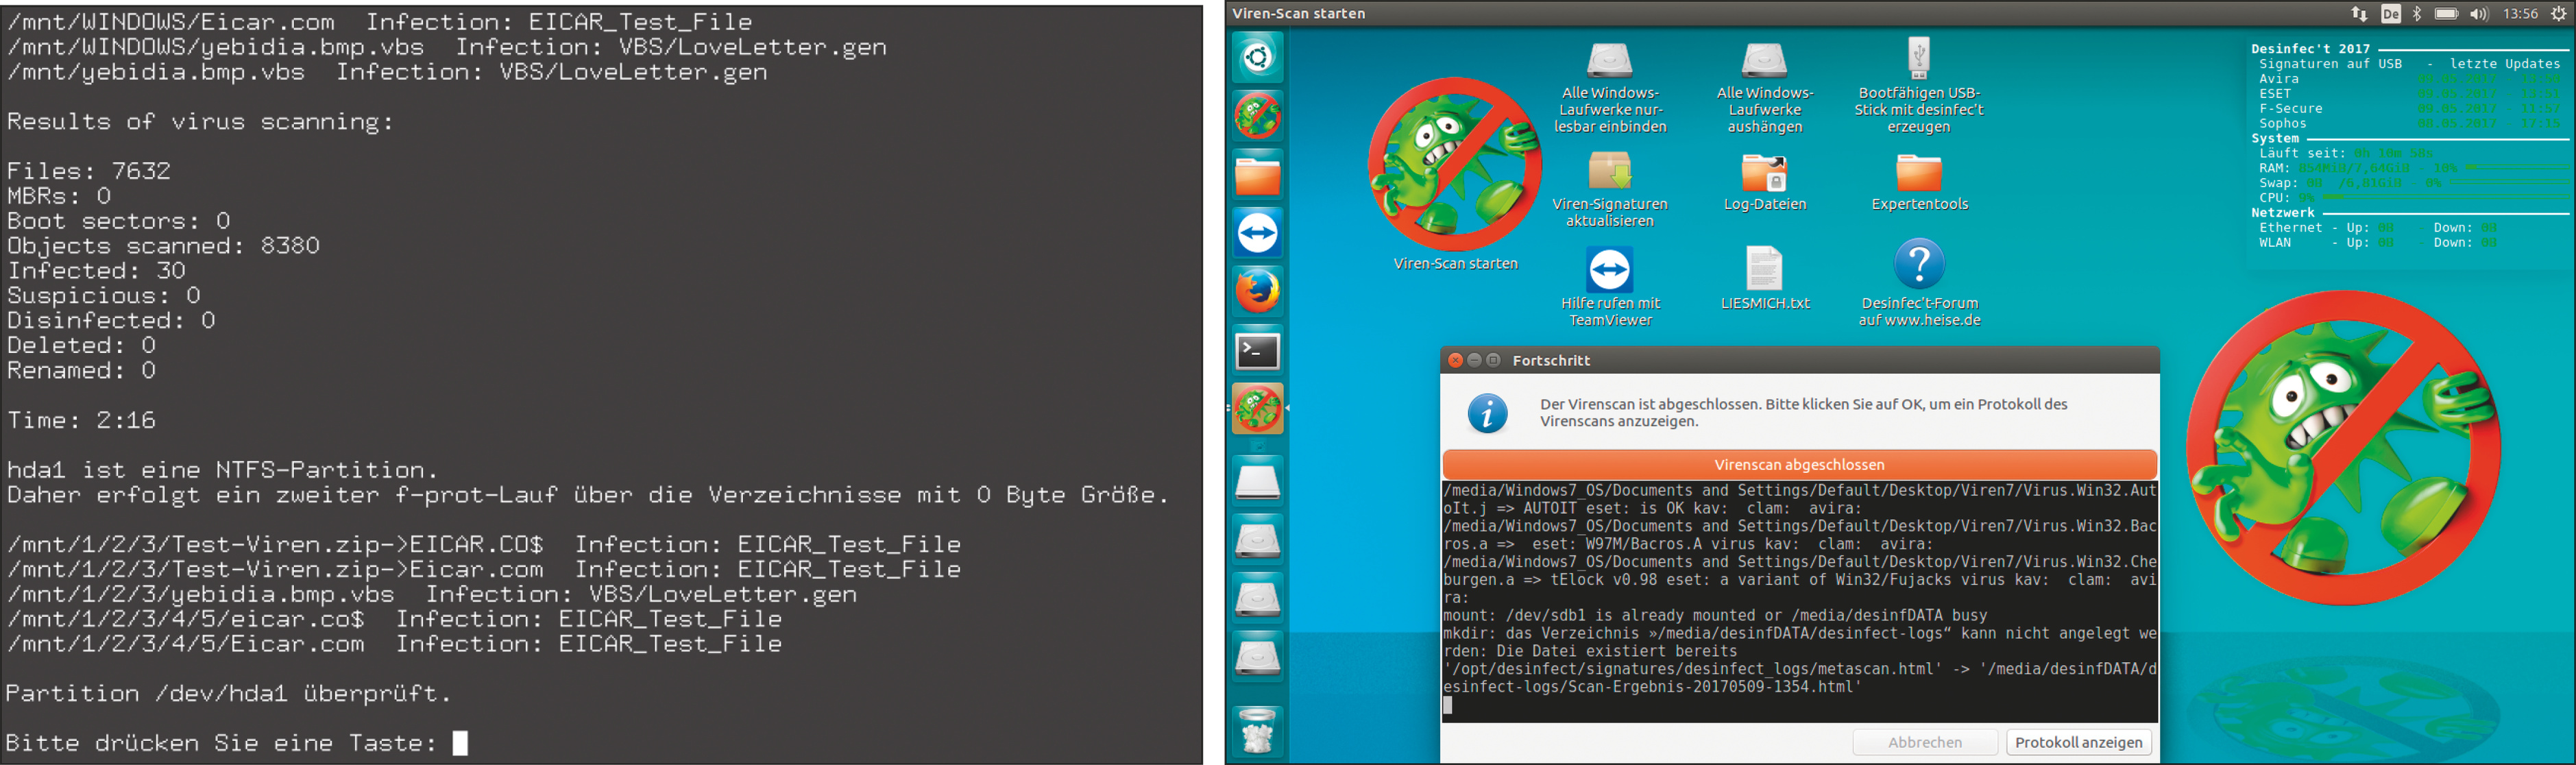The height and width of the screenshot is (765, 2576).
Task: Open the keyboard layout De indicator
Action: 2390,14
